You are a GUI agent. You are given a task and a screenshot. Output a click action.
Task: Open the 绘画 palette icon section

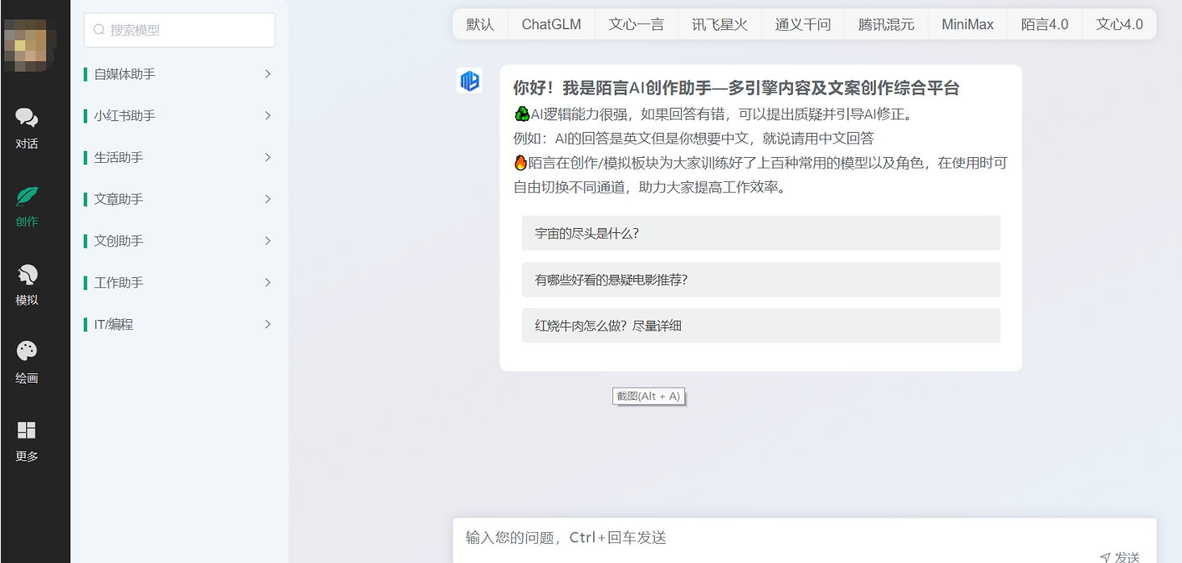click(x=27, y=352)
